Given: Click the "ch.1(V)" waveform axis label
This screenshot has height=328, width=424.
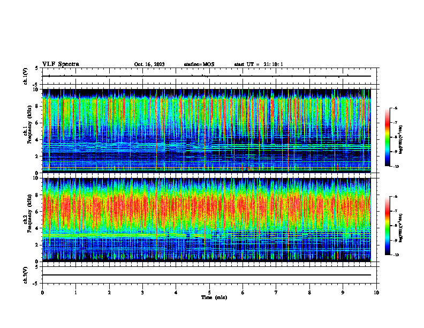Looking at the screenshot, I should 25,76.
